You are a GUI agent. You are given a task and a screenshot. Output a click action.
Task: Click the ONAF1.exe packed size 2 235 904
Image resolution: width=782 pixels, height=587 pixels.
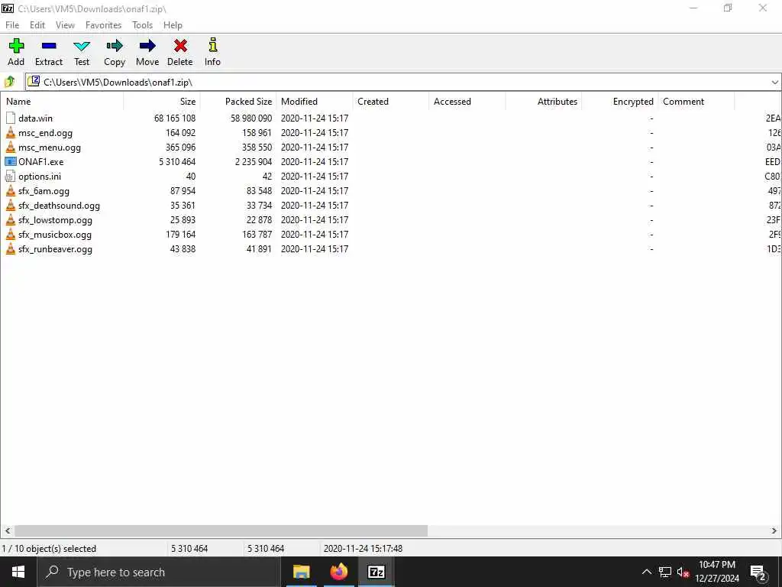coord(254,162)
